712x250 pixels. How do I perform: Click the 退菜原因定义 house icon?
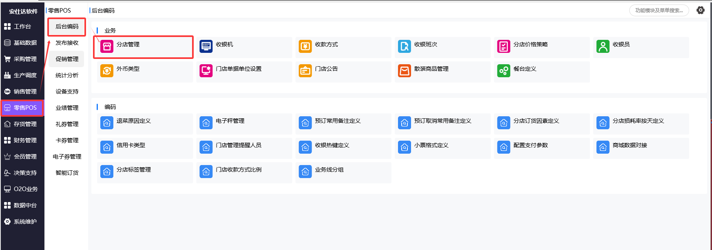[x=107, y=123]
